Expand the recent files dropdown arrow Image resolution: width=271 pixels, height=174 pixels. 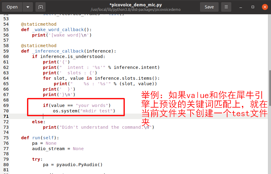click(x=28, y=7)
